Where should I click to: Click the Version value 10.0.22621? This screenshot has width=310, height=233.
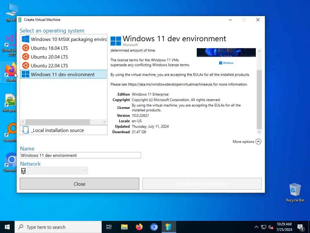click(x=140, y=116)
